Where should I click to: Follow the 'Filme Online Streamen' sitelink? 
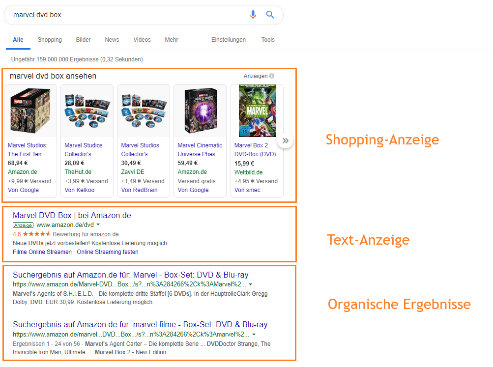coord(42,252)
